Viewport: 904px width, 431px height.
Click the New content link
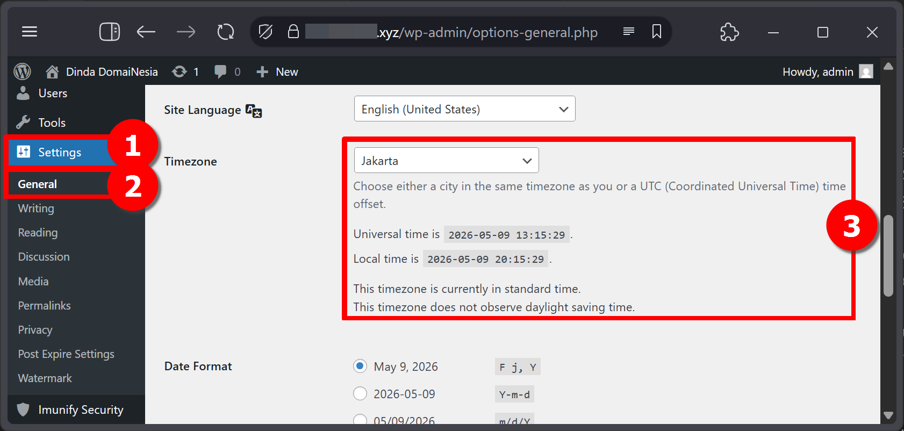tap(287, 71)
